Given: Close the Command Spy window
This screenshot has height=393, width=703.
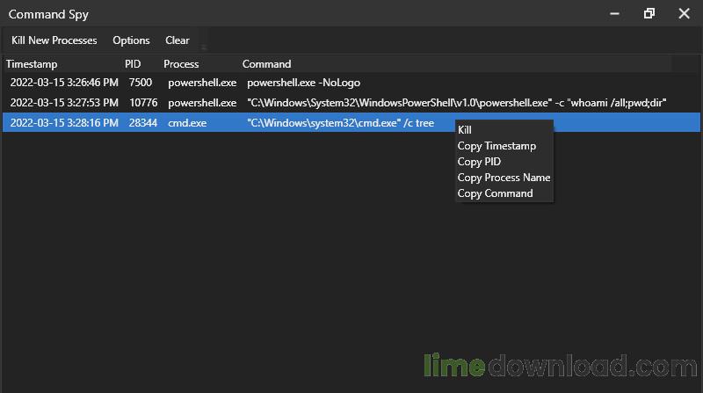Looking at the screenshot, I should (x=685, y=14).
